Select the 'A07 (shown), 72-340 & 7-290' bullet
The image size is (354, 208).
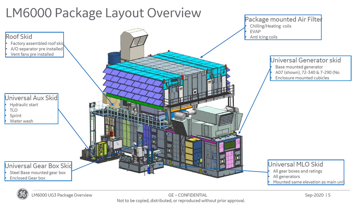click(x=307, y=72)
